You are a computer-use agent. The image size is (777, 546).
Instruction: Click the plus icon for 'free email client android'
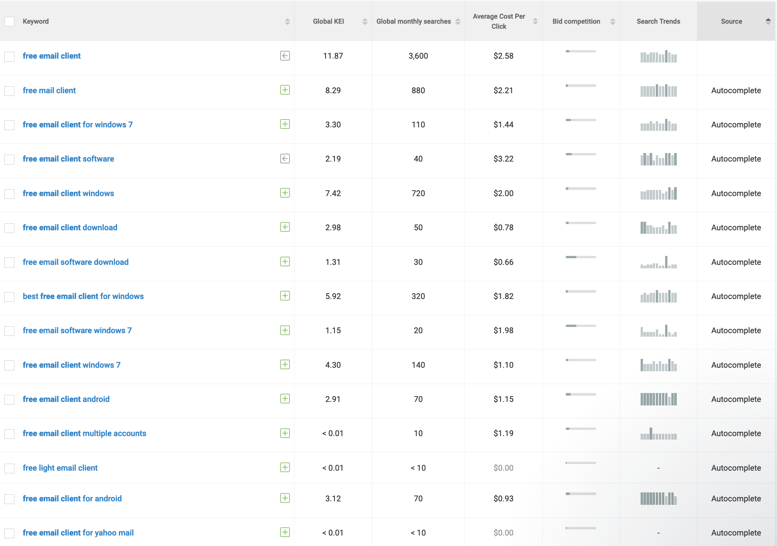pyautogui.click(x=286, y=399)
